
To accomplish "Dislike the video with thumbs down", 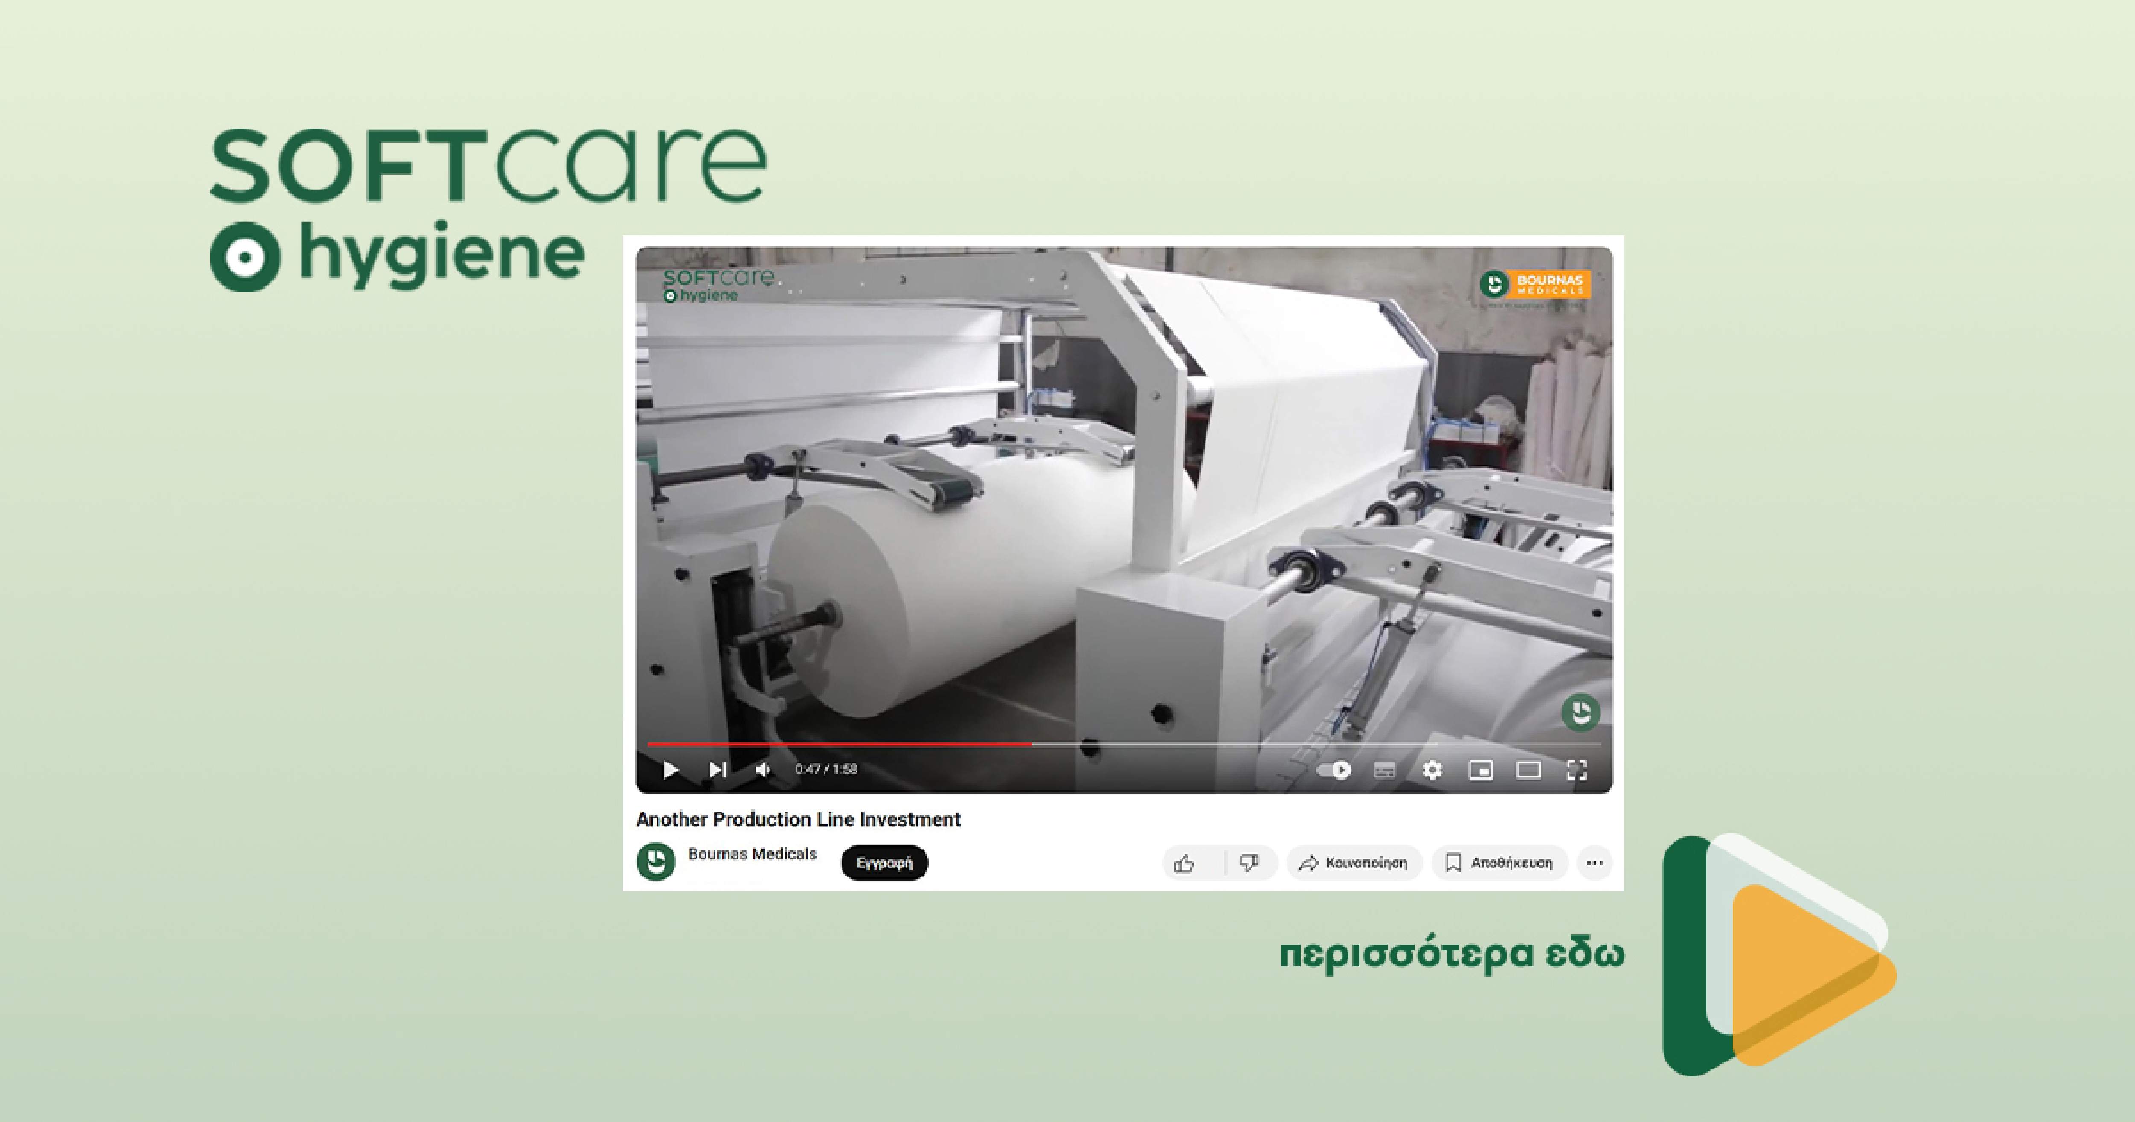I will point(1249,863).
